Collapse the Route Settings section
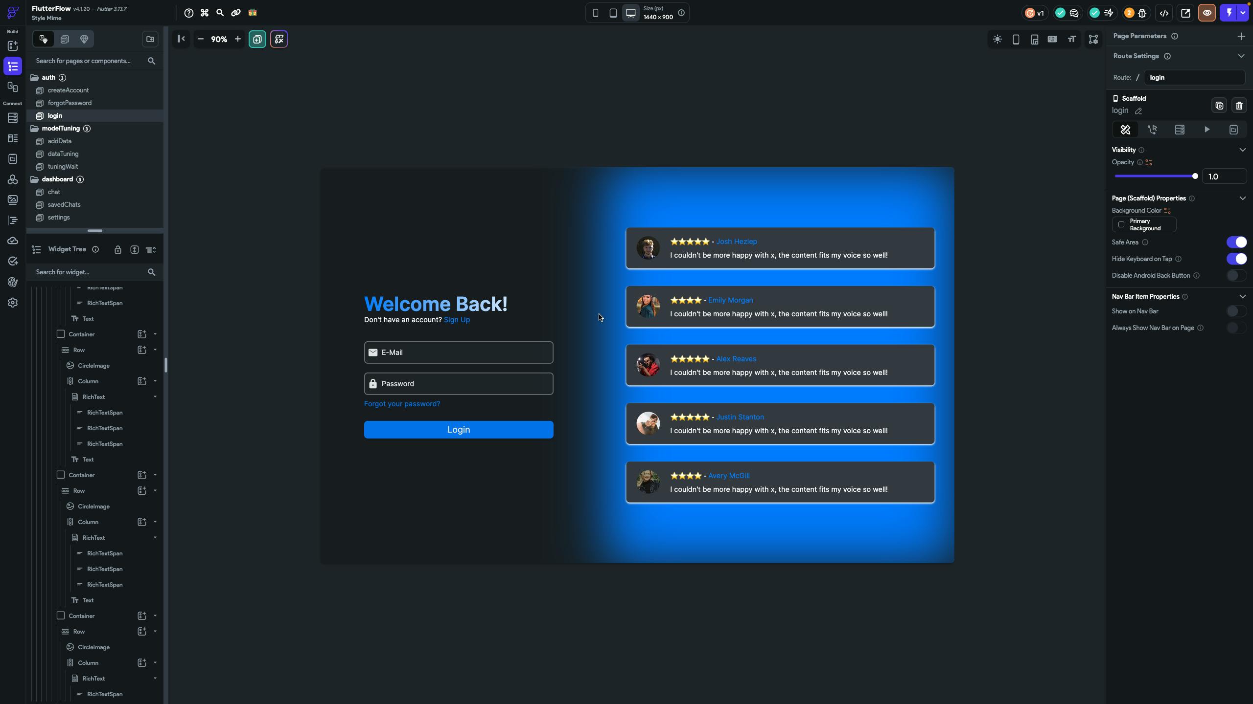 click(x=1241, y=56)
